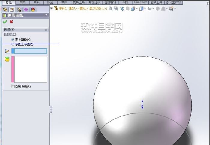
Task: Open Hide/Show Items dropdown arrow
Action: (153, 9)
